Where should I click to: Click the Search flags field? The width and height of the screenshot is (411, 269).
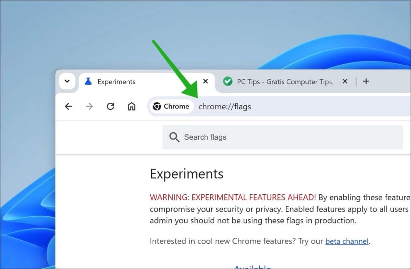pos(283,137)
